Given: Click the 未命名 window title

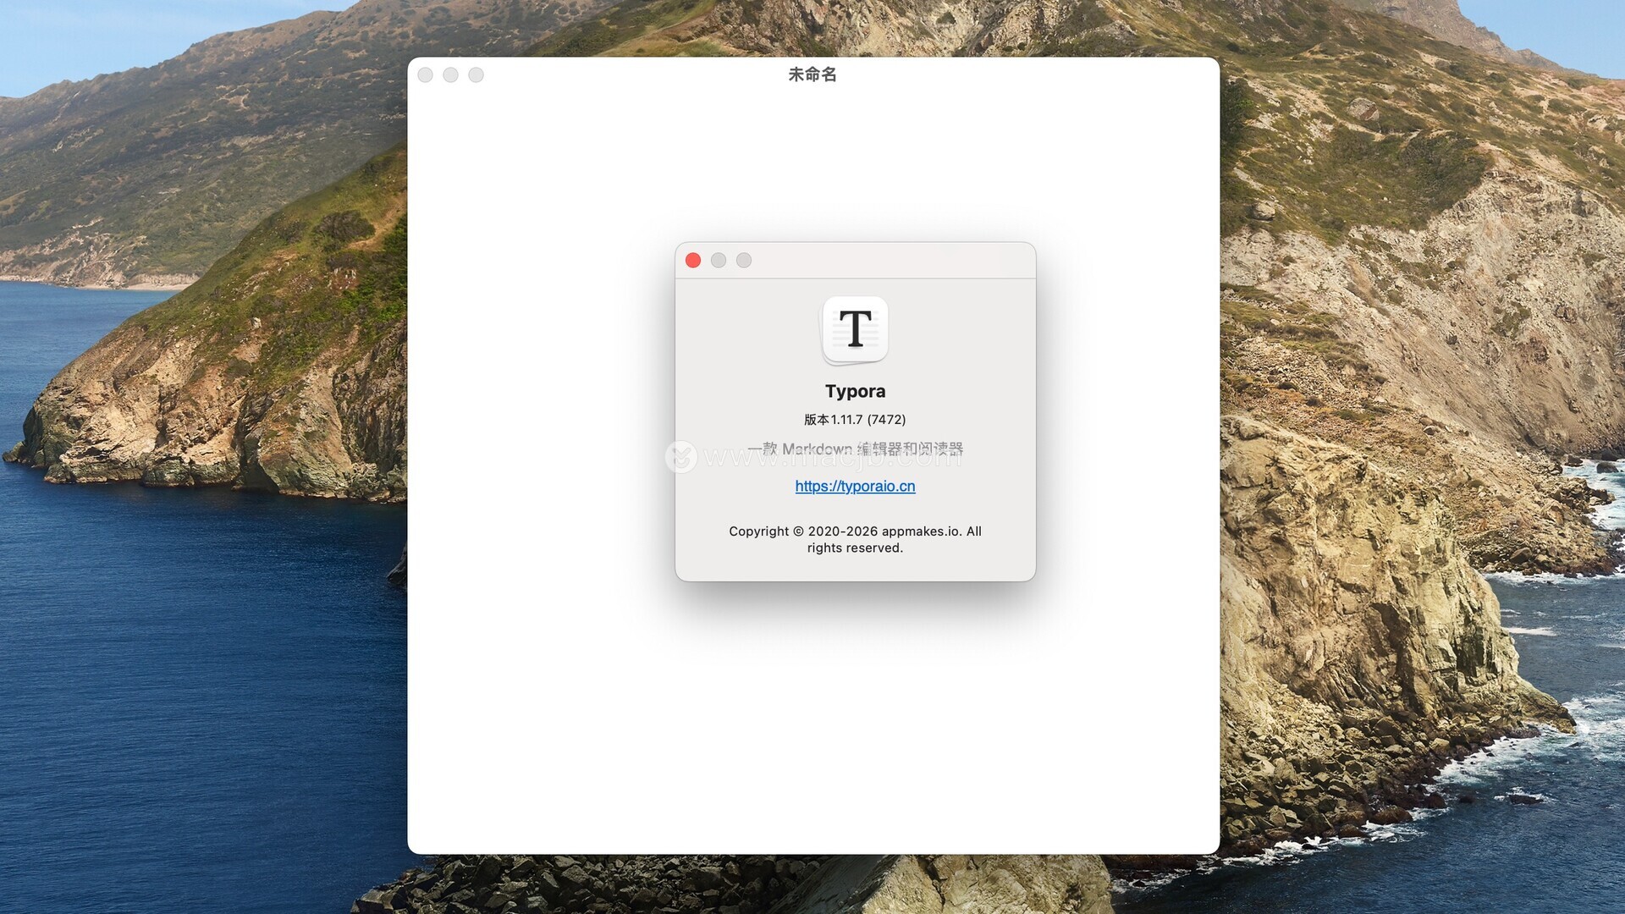Looking at the screenshot, I should [x=812, y=74].
